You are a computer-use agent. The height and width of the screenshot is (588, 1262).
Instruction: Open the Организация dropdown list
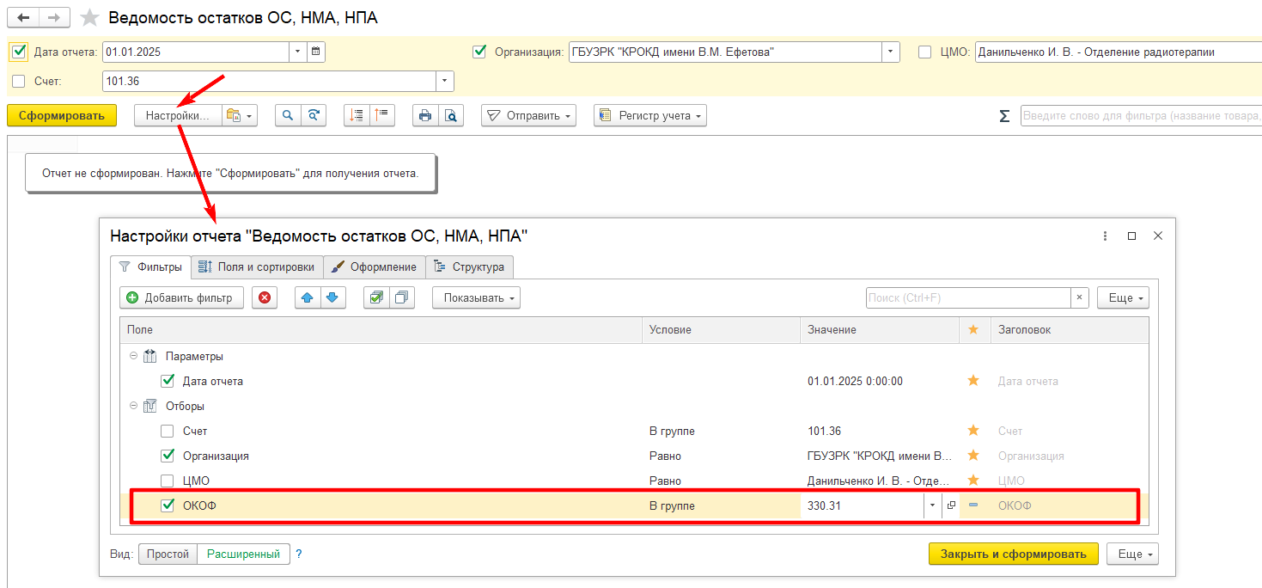(x=891, y=52)
